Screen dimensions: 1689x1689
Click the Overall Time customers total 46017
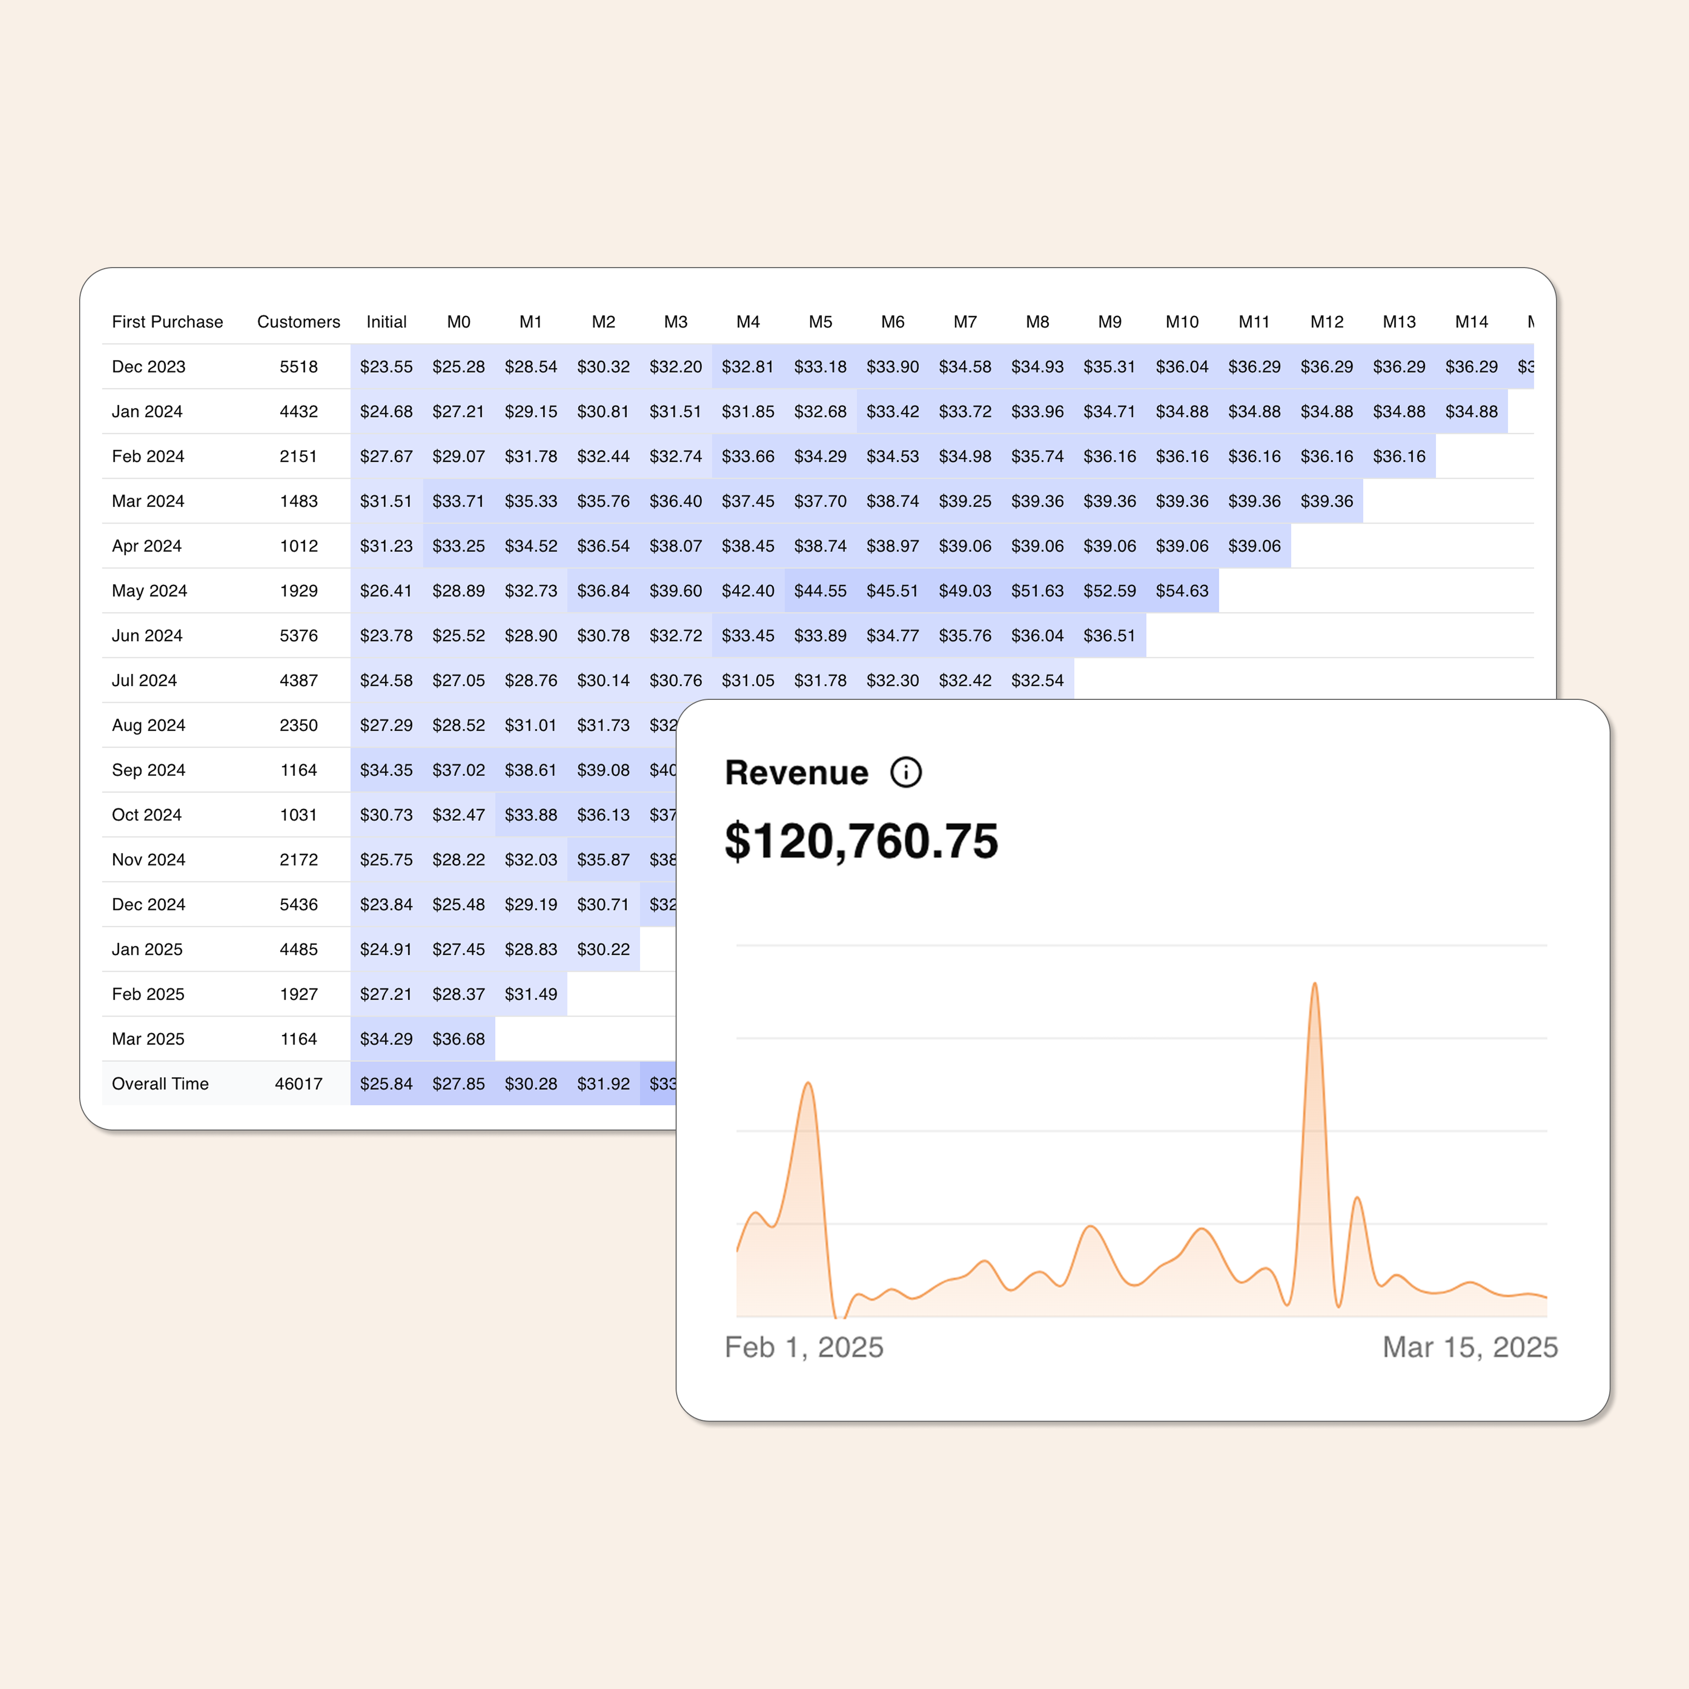(298, 1084)
